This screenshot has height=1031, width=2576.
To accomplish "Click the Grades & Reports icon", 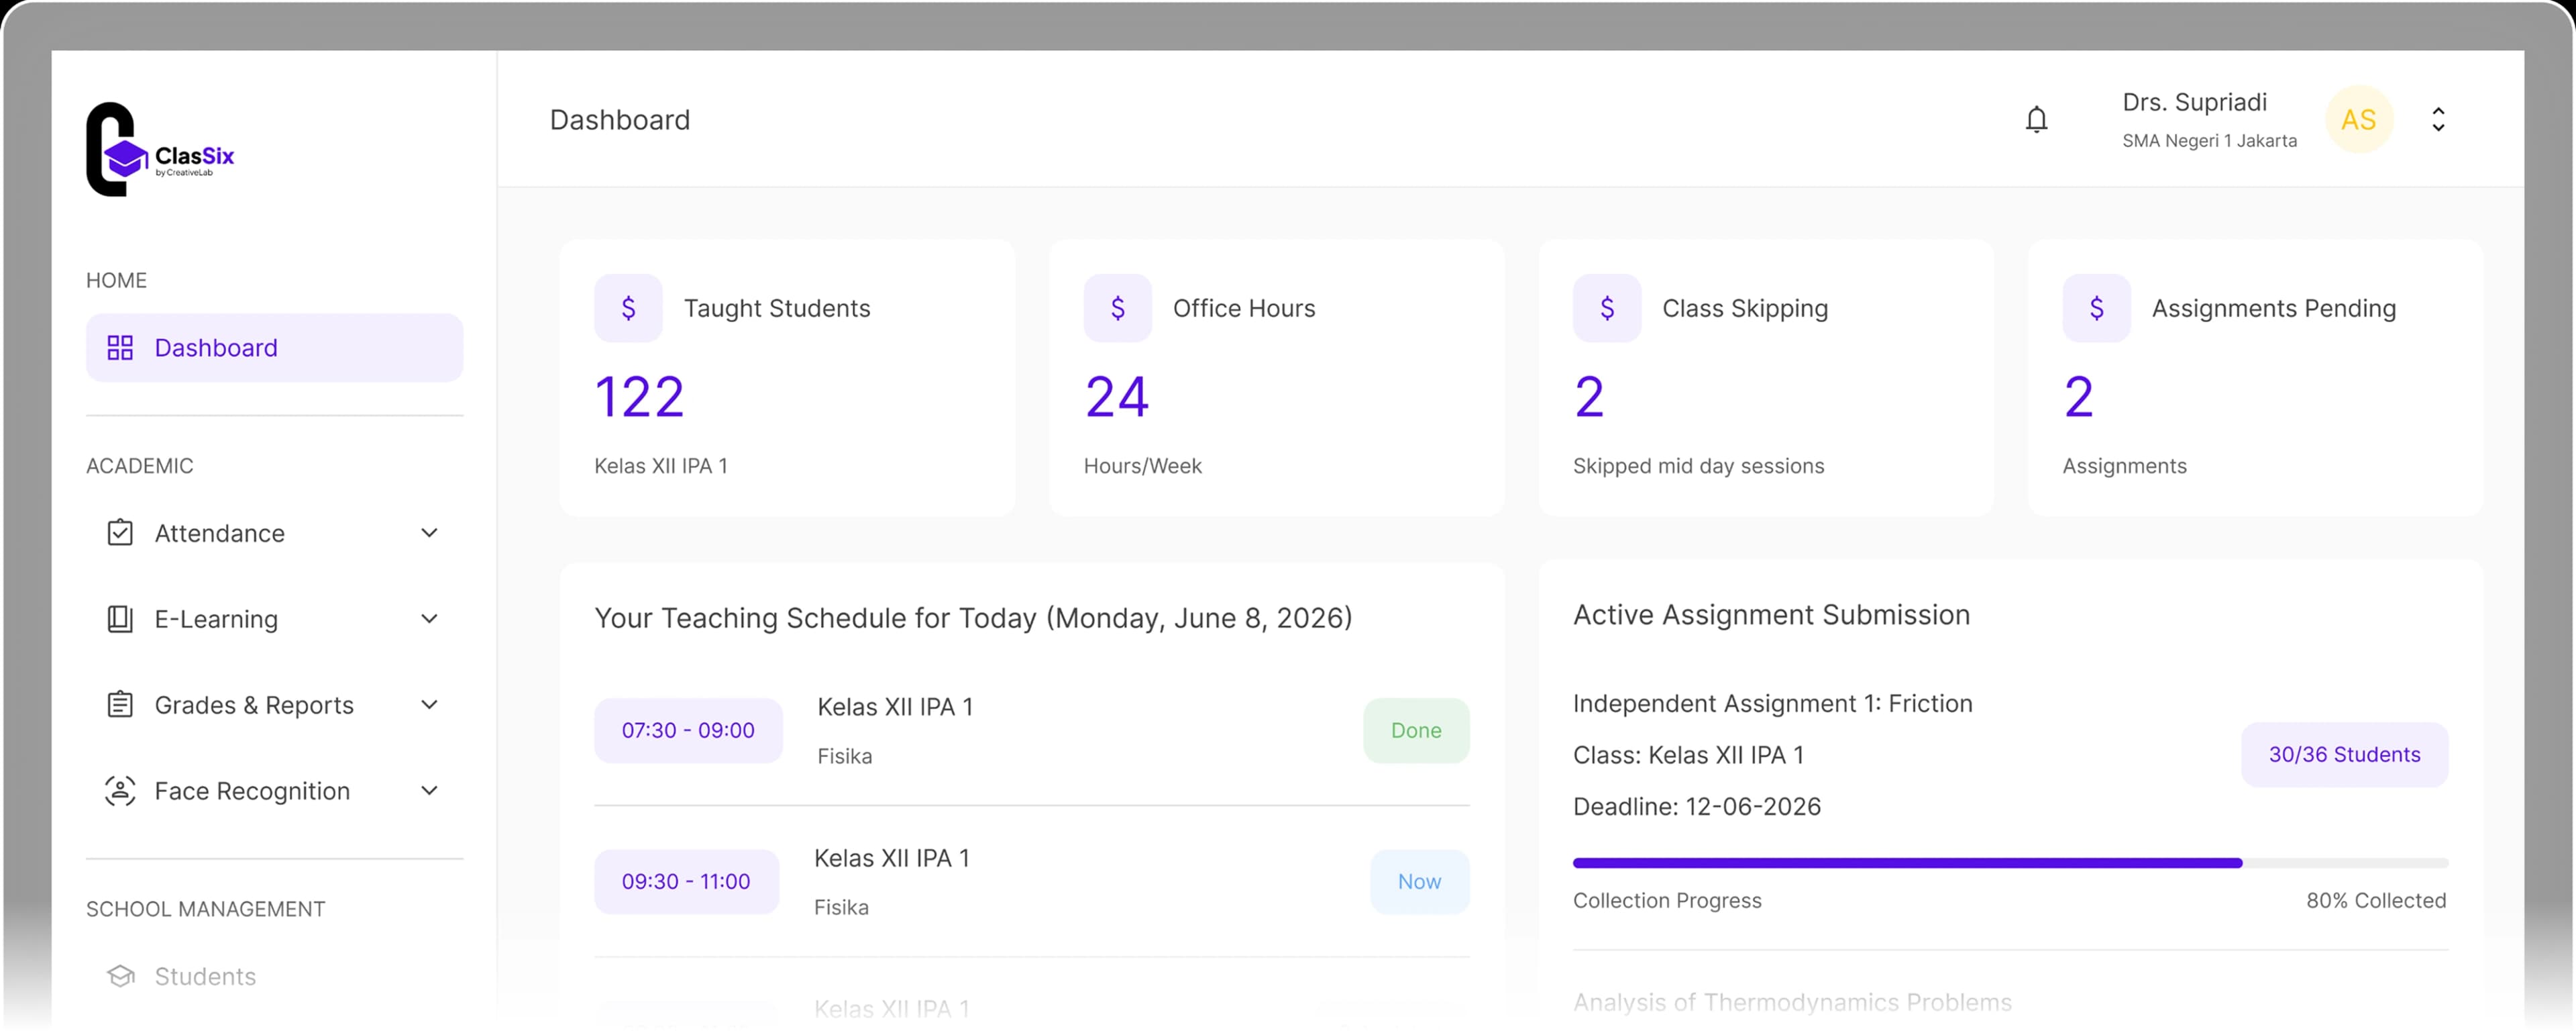I will [120, 705].
